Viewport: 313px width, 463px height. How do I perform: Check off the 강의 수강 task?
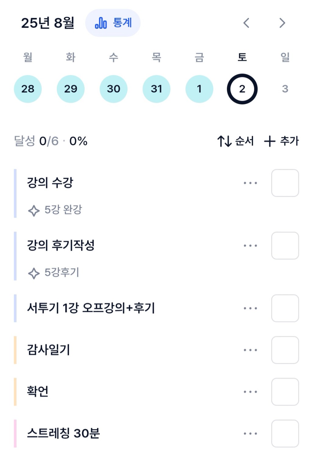(285, 183)
